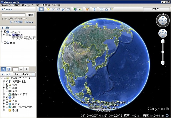This screenshot has height=118, width=171.
Task: Show the ruler measuring tool
Action: coord(94,9)
